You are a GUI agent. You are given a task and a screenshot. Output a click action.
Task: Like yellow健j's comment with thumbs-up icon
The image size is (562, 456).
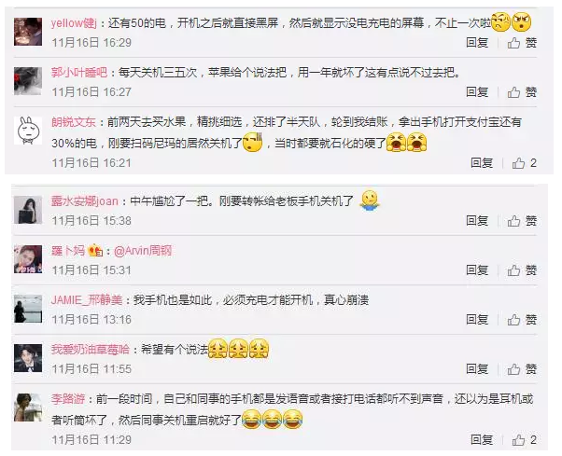tap(522, 43)
